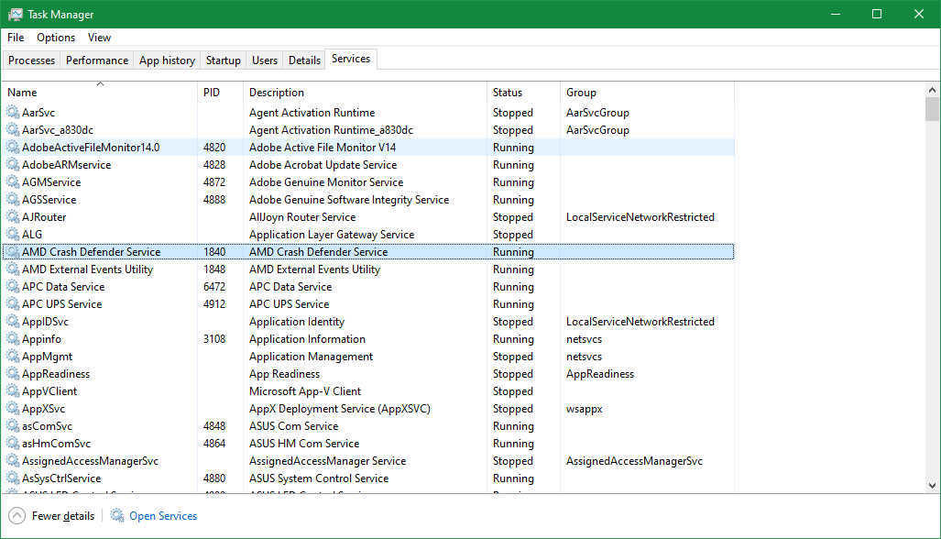Image resolution: width=941 pixels, height=539 pixels.
Task: Open the Options menu
Action: click(x=55, y=38)
